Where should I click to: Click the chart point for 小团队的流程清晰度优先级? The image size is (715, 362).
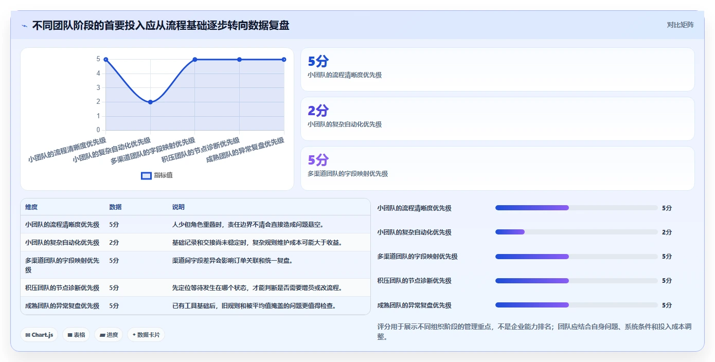(106, 60)
